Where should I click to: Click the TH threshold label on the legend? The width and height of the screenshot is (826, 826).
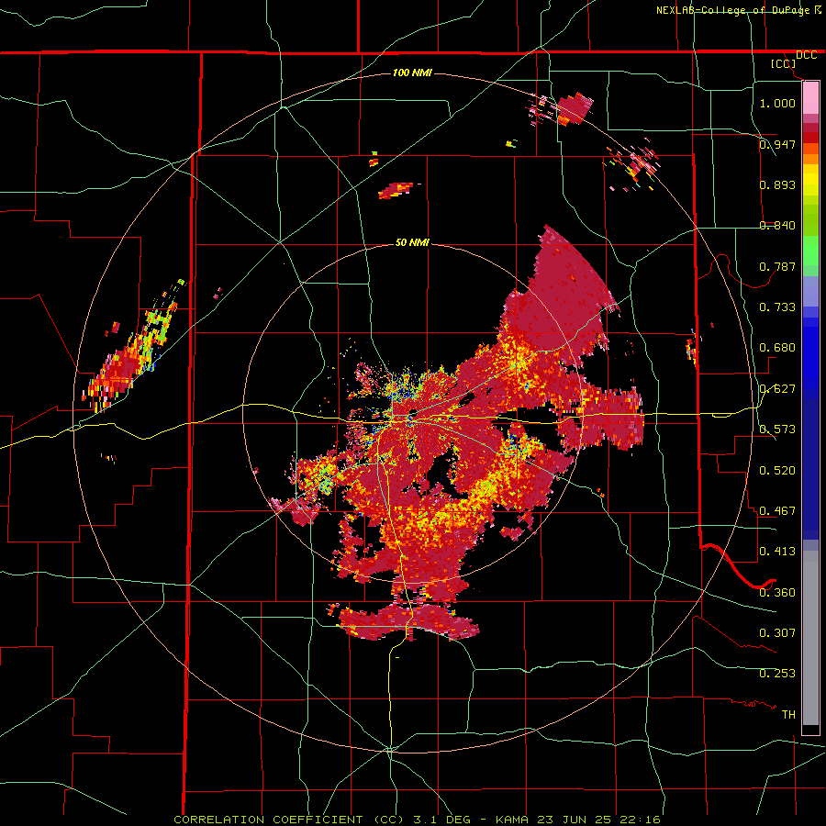coord(788,715)
